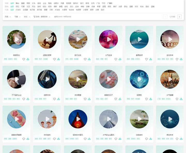Favorite the 未来展望 track
This screenshot has height=153, width=186.
pyautogui.click(x=85, y=99)
